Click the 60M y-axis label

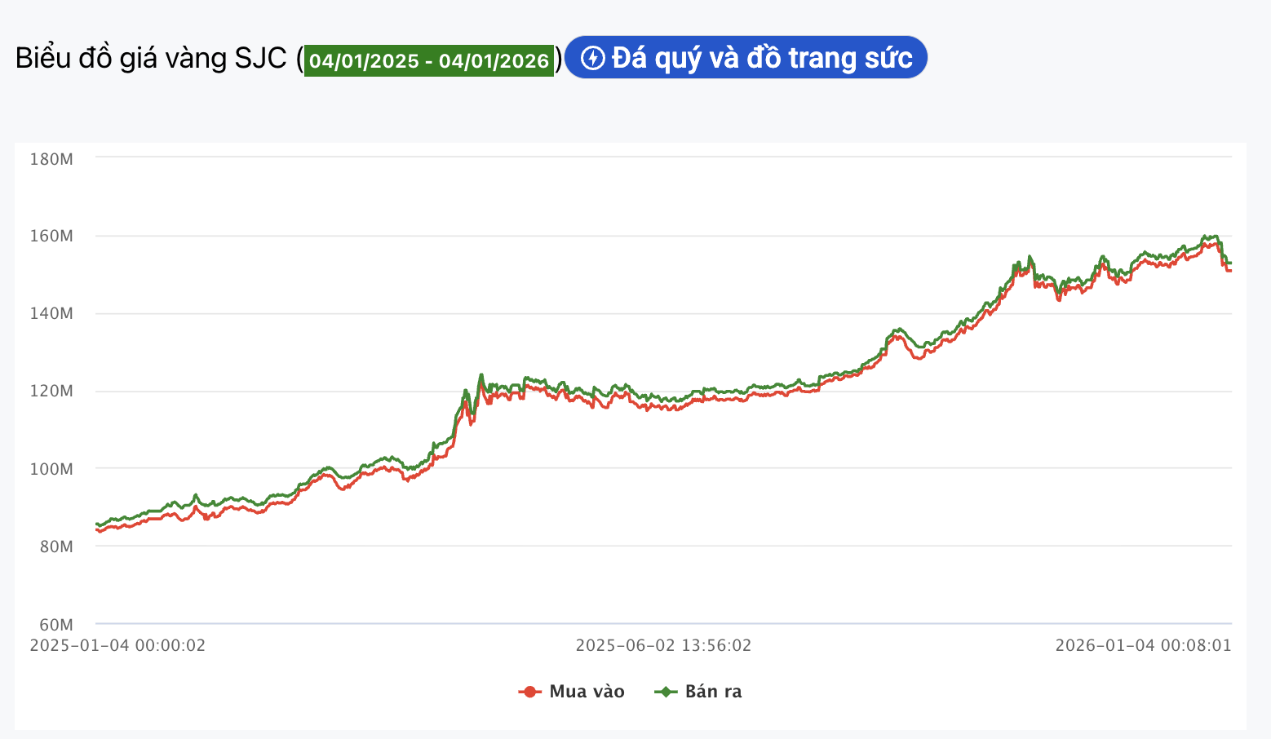55,625
